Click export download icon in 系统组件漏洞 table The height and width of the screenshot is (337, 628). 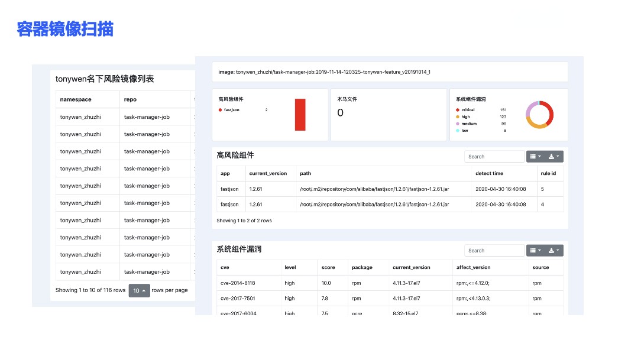(x=554, y=251)
